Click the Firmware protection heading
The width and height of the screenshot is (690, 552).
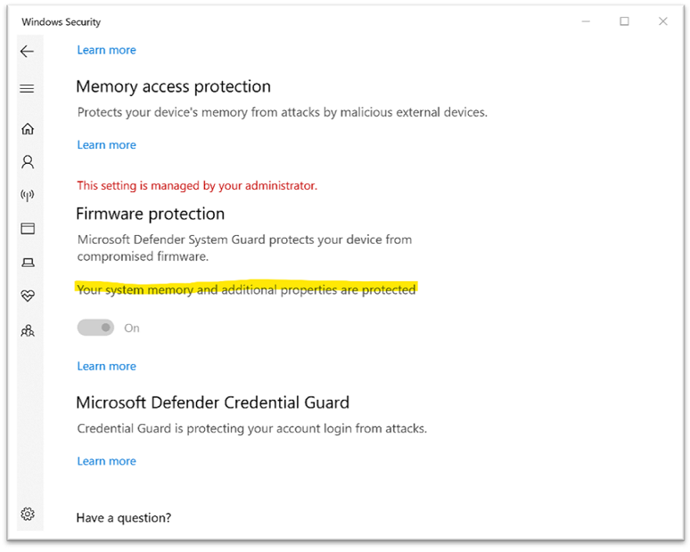[151, 214]
